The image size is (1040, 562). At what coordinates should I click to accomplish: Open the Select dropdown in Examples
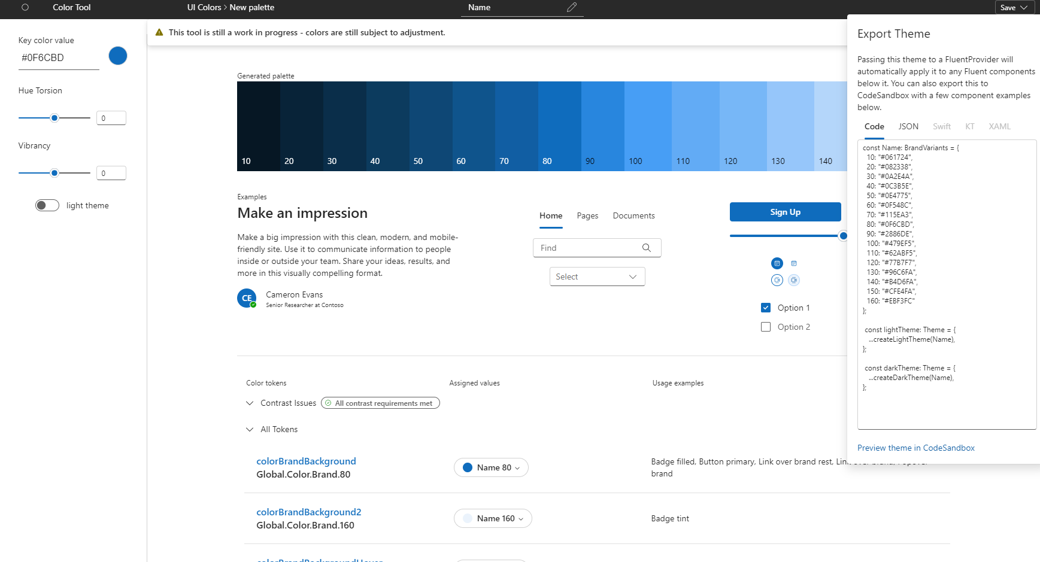(597, 277)
